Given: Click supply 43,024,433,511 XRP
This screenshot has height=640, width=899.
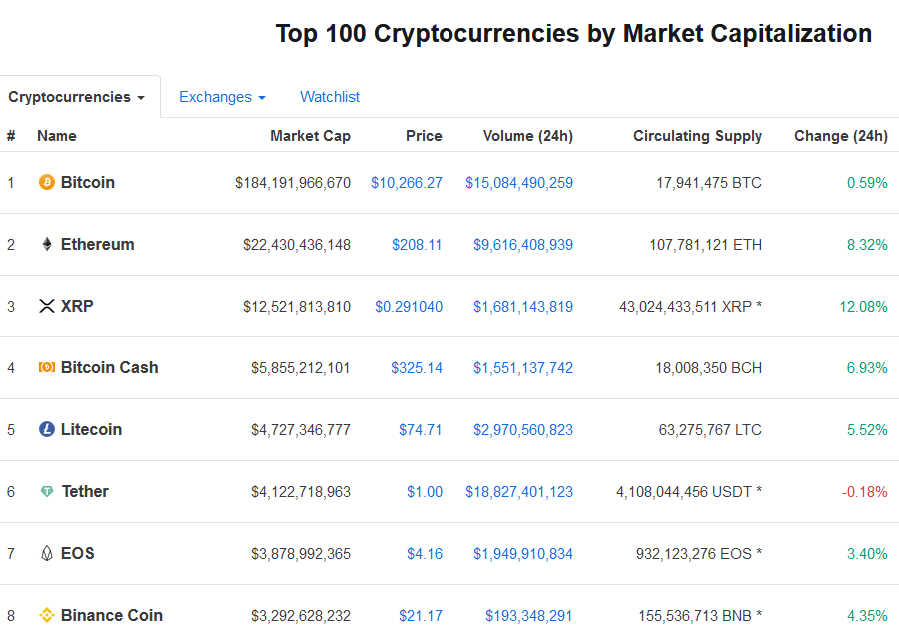Looking at the screenshot, I should click(x=691, y=307).
